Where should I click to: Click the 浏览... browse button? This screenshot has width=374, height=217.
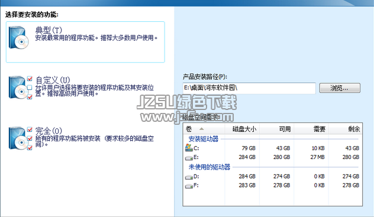click(340, 88)
